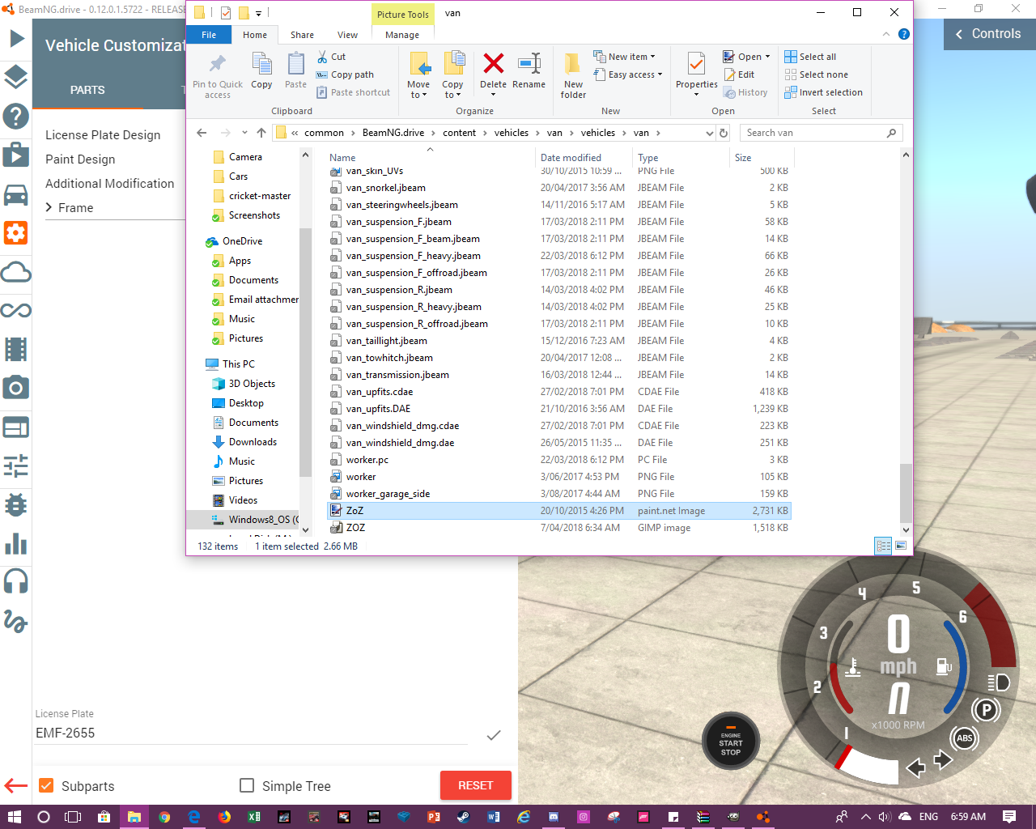This screenshot has height=829, width=1036.
Task: Click the navigation pane vertical scrollbar
Action: pyautogui.click(x=305, y=352)
